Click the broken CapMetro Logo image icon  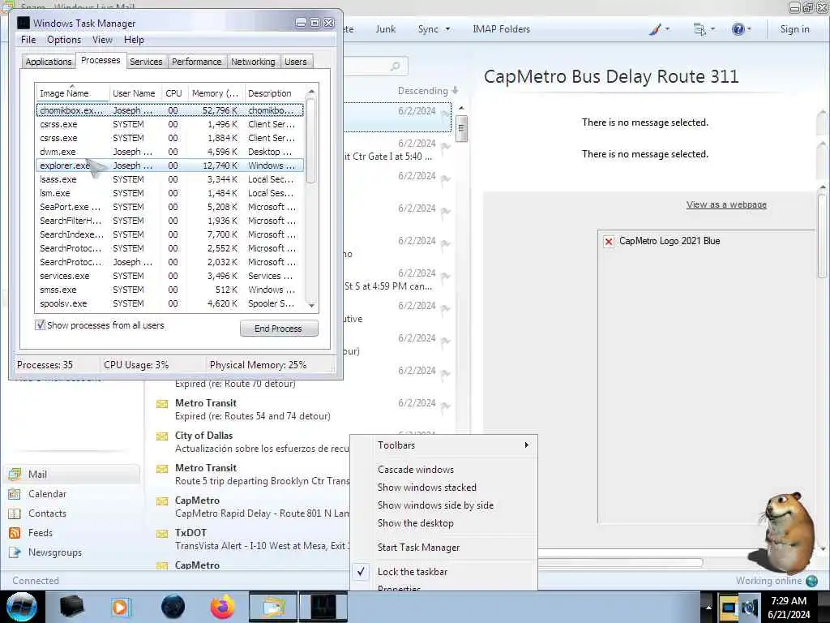pos(609,242)
